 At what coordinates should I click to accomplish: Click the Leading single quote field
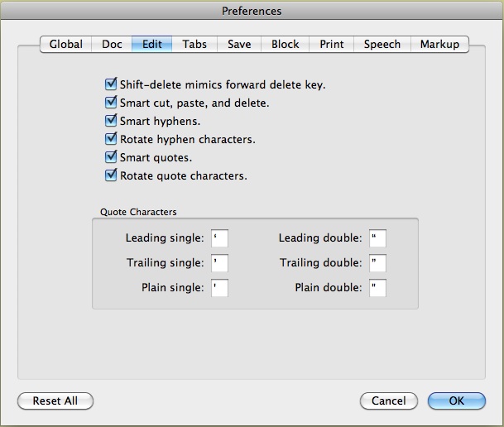pos(219,238)
